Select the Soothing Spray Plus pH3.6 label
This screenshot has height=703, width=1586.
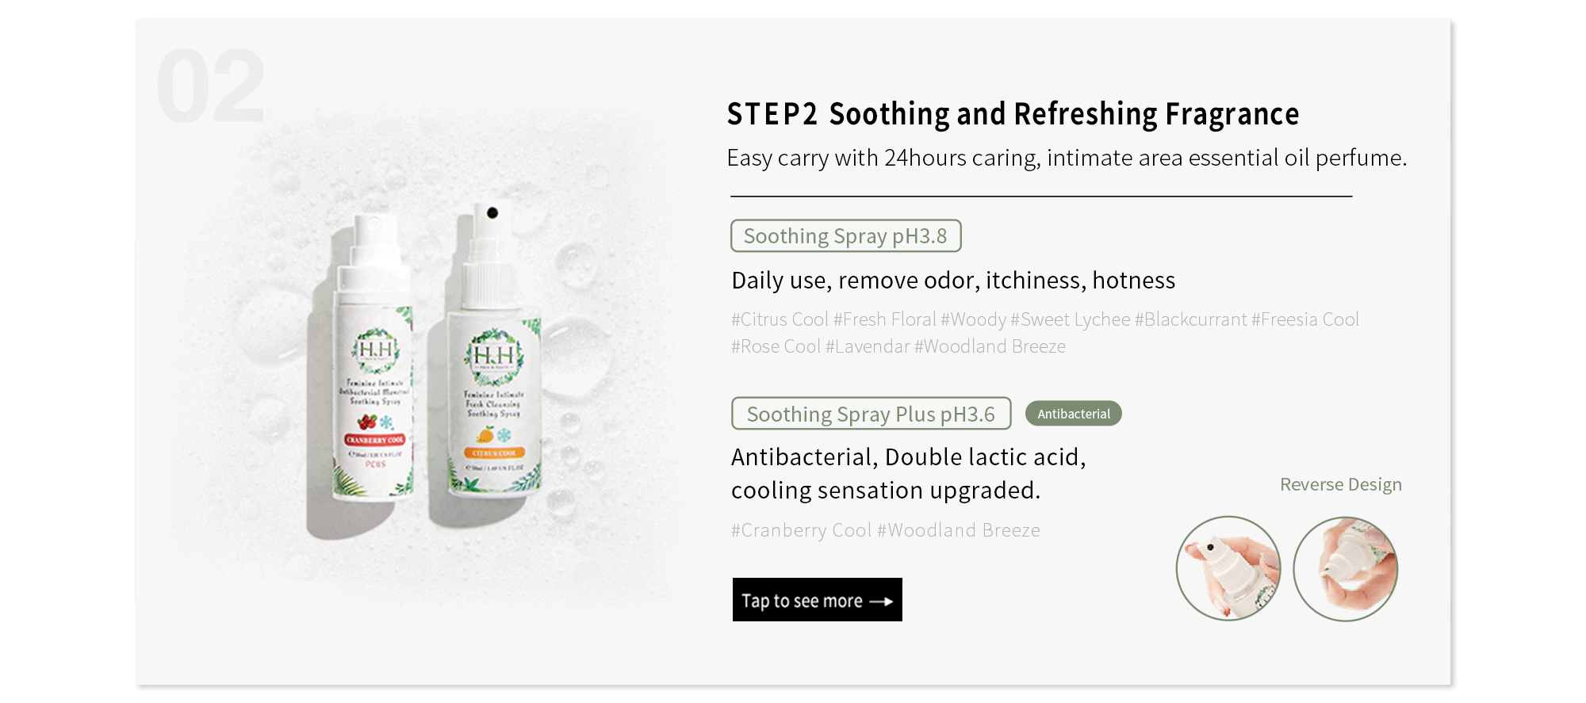click(x=871, y=414)
